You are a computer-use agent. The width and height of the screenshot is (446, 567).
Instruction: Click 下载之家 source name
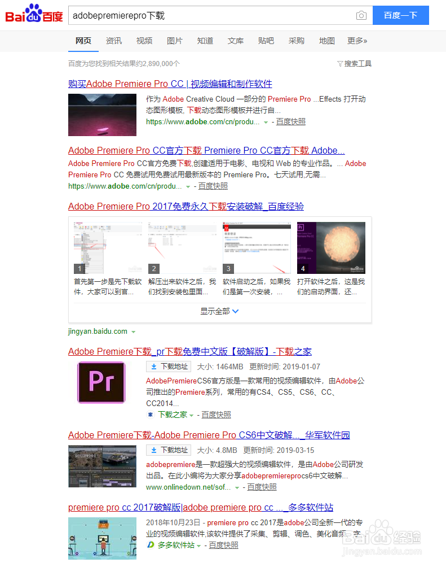pos(173,415)
